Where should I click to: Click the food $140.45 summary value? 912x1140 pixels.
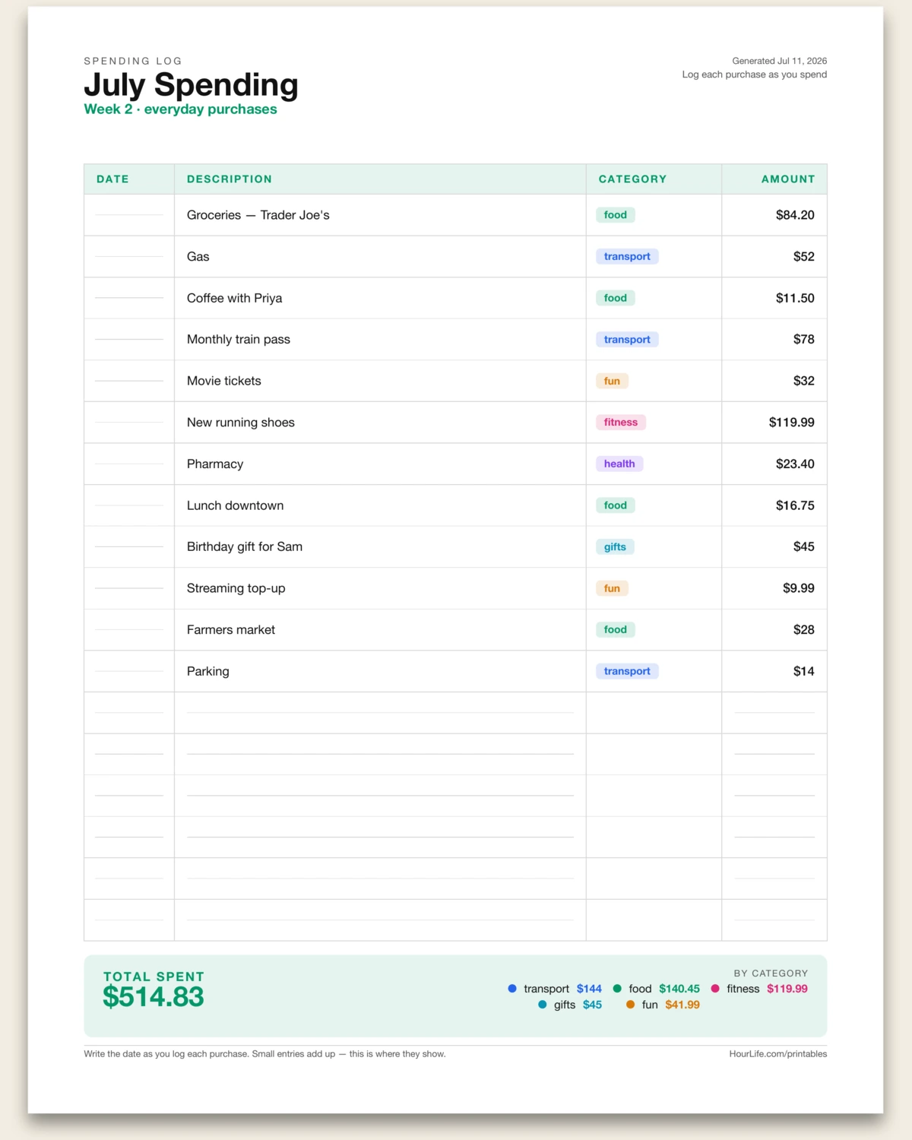pyautogui.click(x=679, y=989)
